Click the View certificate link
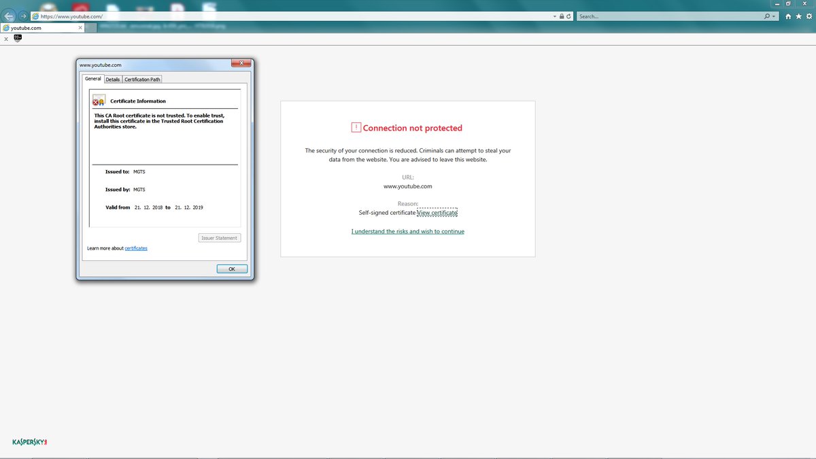The width and height of the screenshot is (816, 459). [437, 213]
